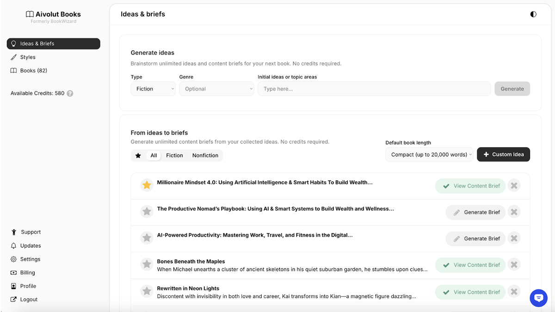Click the Bones Beneath the Maples title
Image resolution: width=555 pixels, height=312 pixels.
(x=191, y=262)
